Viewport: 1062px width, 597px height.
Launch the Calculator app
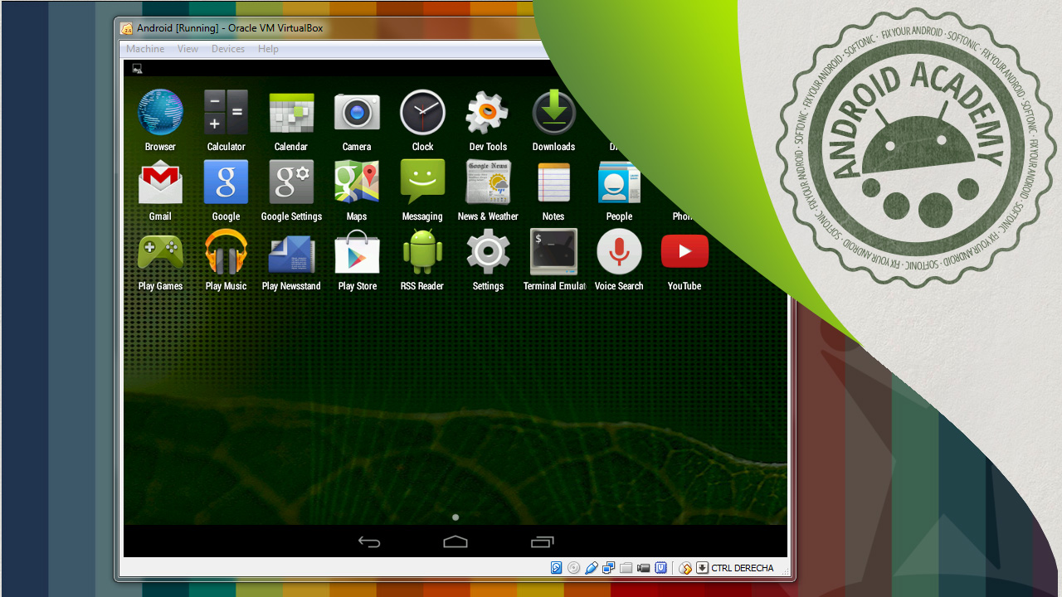pos(226,114)
